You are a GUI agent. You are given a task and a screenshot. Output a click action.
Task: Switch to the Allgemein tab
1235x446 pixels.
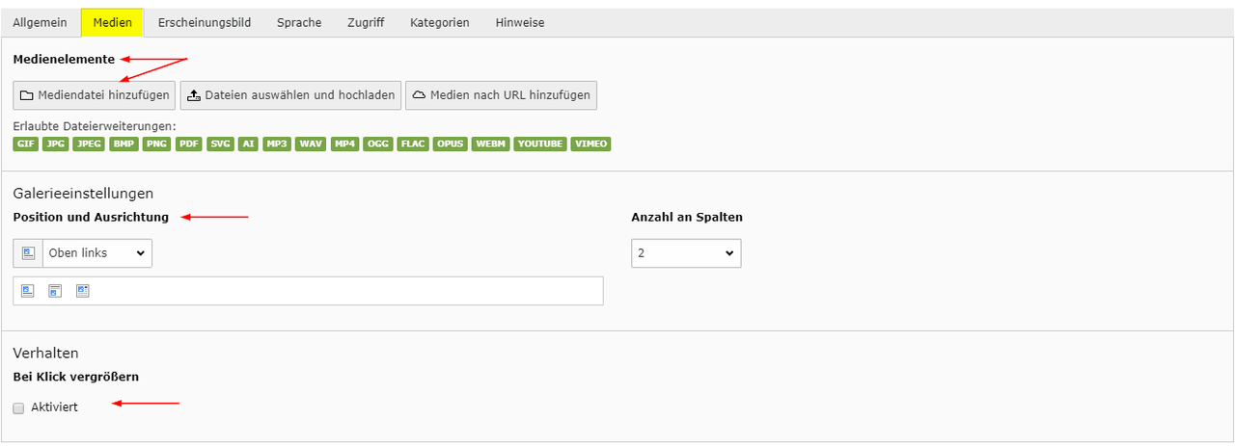40,22
